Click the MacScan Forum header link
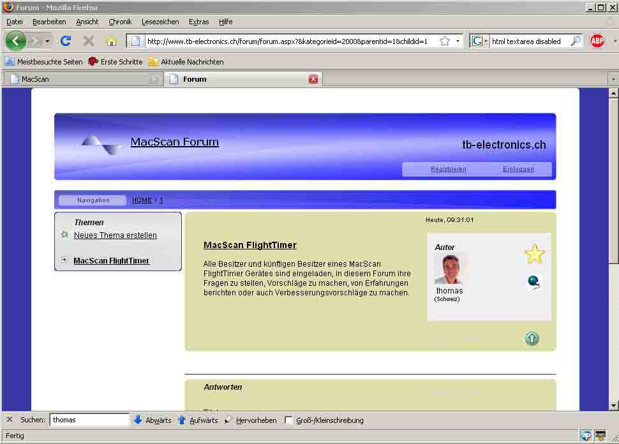This screenshot has width=619, height=444. [174, 142]
